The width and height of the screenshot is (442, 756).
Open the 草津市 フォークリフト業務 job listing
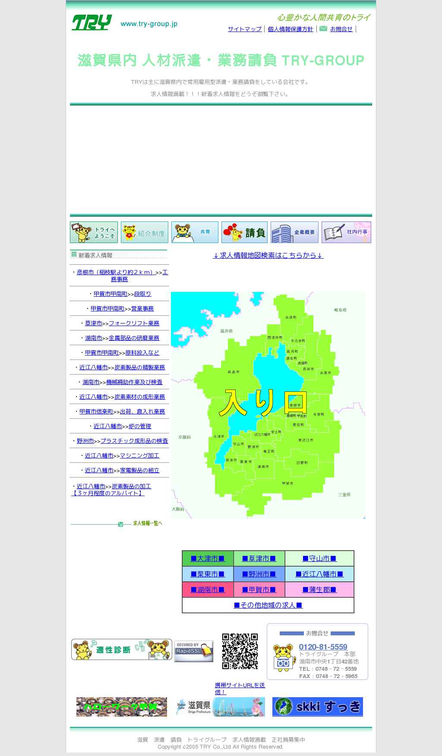[134, 323]
